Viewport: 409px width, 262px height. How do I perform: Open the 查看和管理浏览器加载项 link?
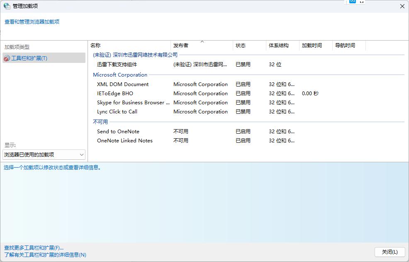(31, 21)
